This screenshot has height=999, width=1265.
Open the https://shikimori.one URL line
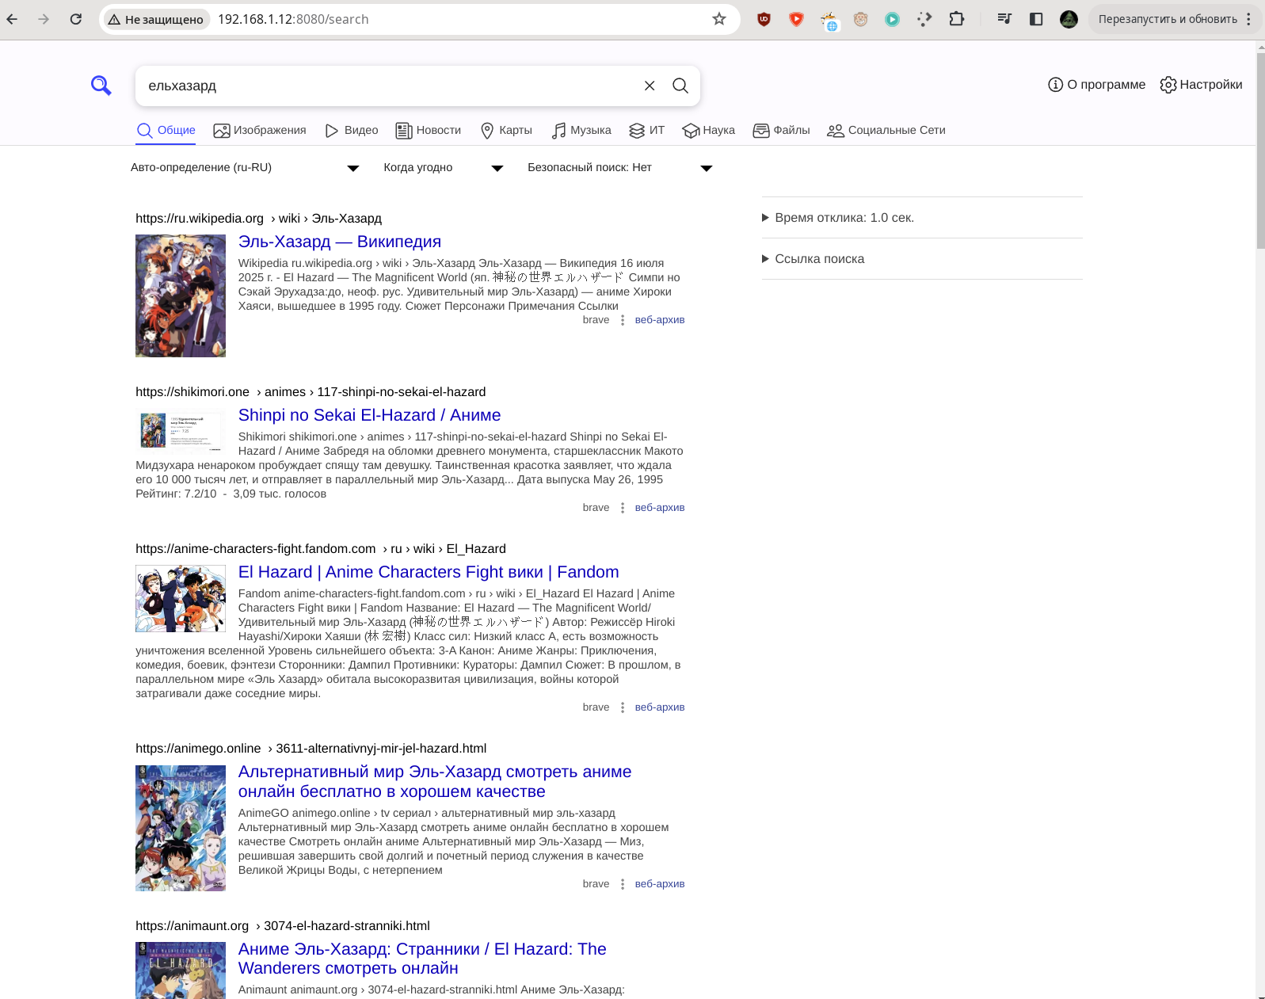[311, 392]
